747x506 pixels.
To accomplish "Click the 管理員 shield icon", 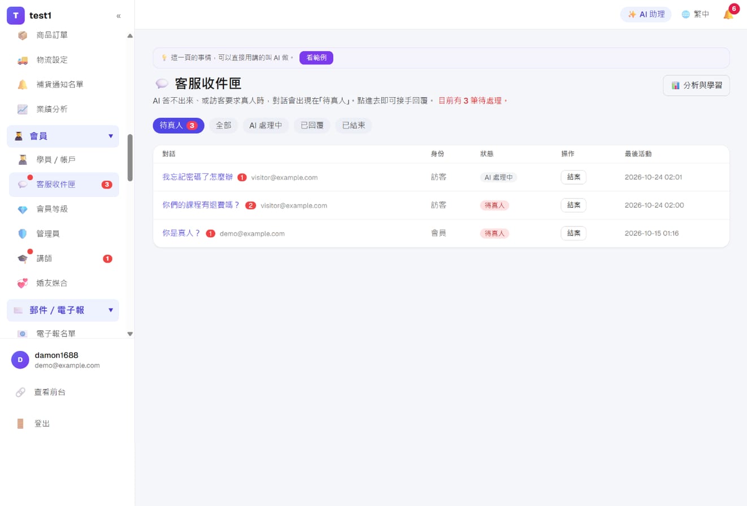I will tap(23, 234).
